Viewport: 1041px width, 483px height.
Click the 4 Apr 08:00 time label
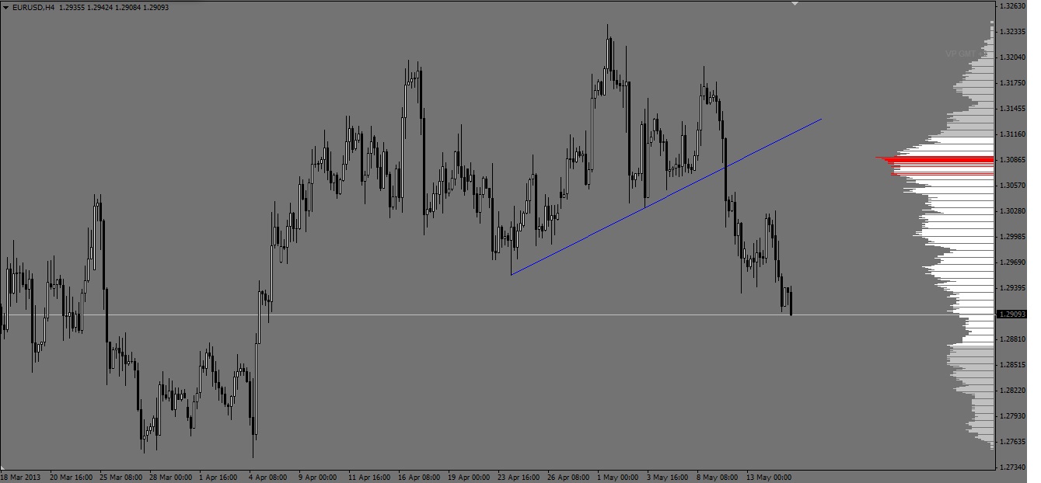click(268, 477)
